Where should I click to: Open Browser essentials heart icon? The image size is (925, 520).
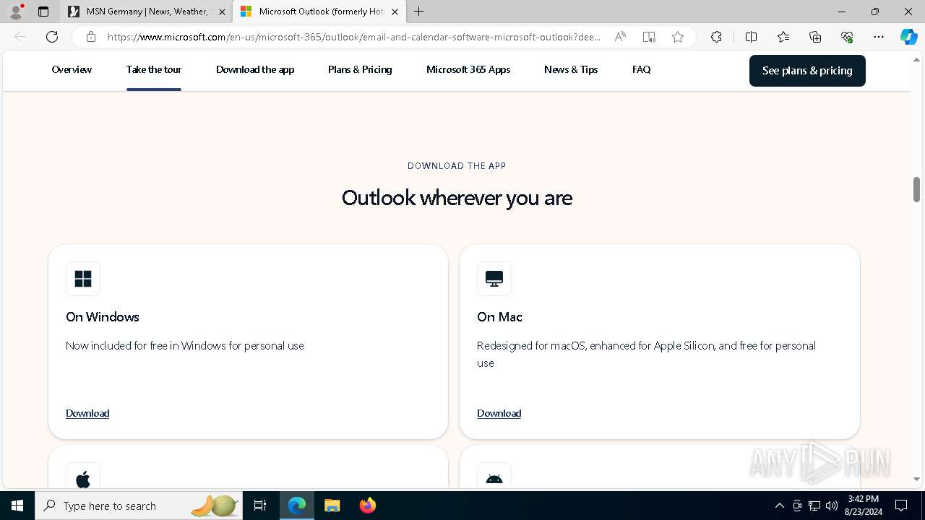847,37
